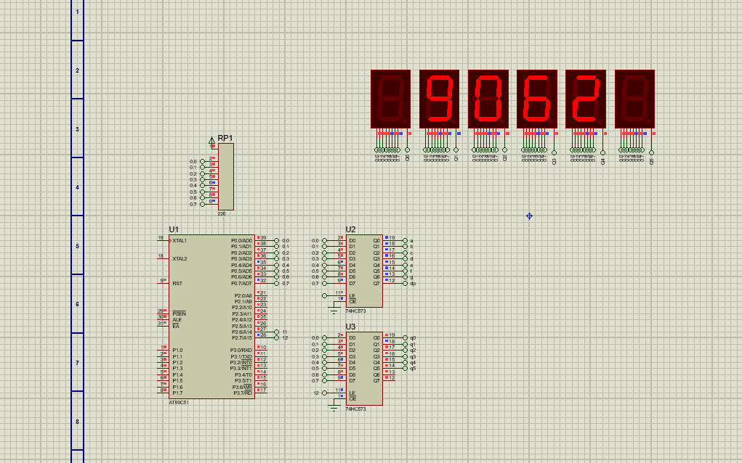742x463 pixels.
Task: Click the '0.7' terminal on U1 pin P0.7/AD7
Action: click(277, 284)
